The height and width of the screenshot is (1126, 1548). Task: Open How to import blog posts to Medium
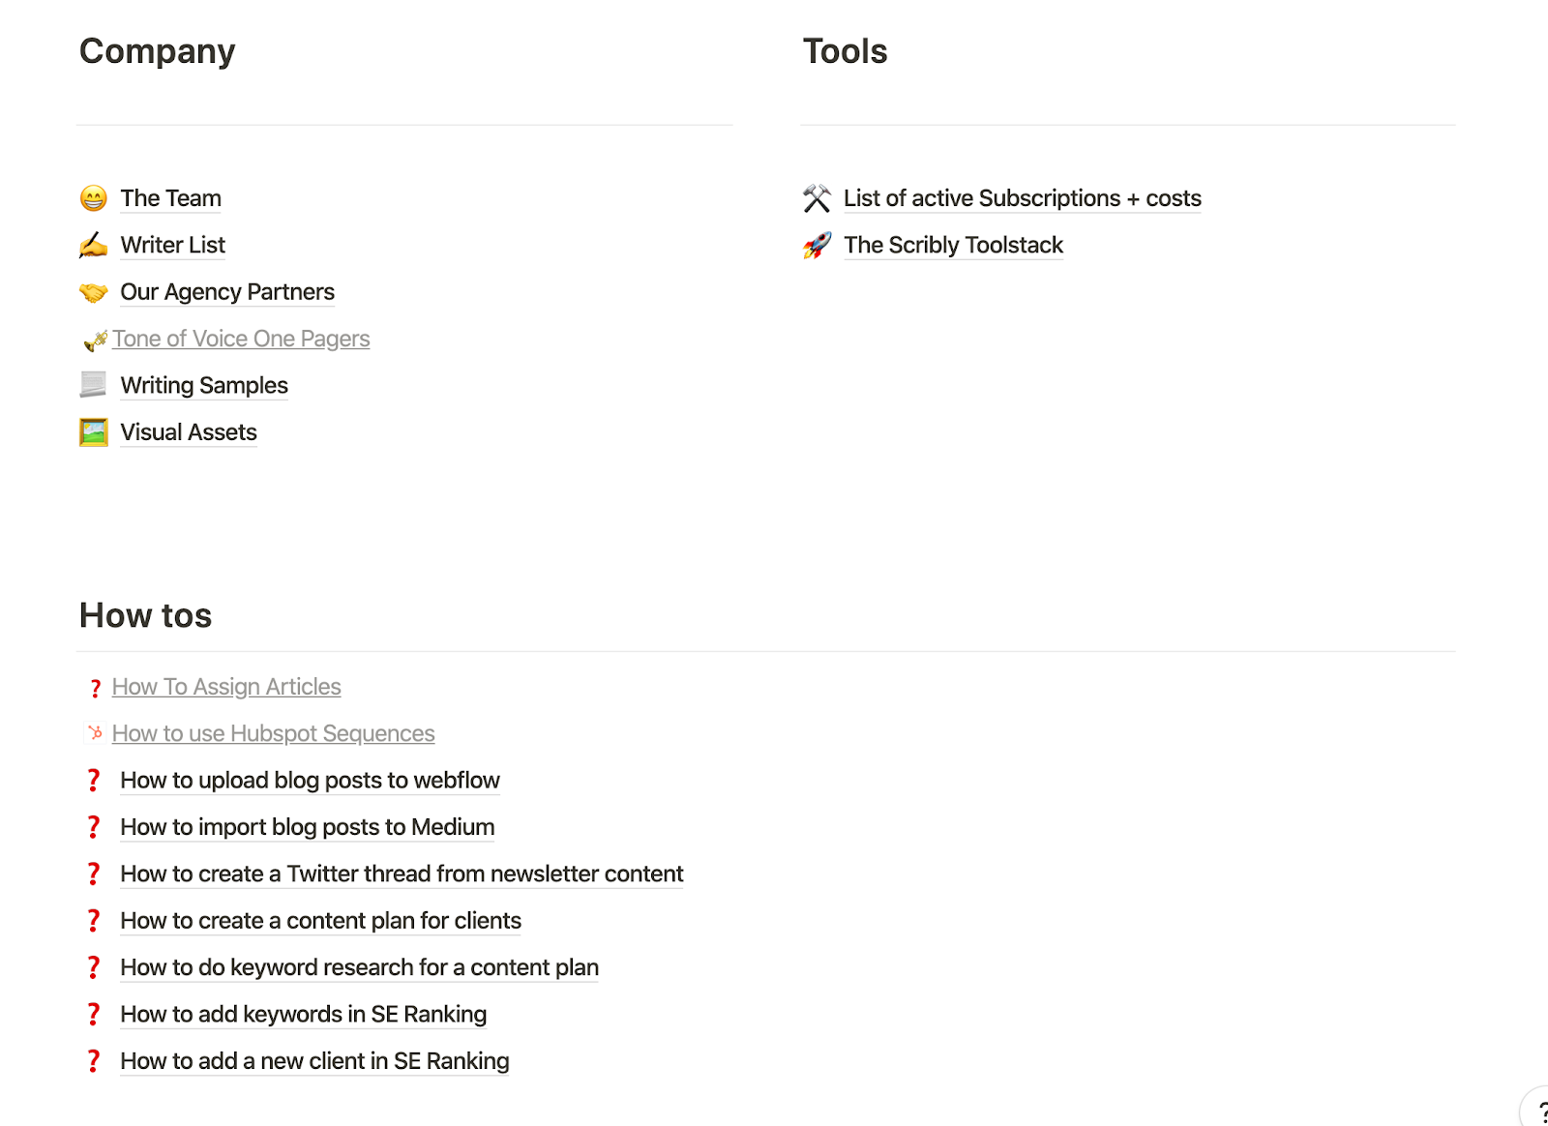[307, 827]
